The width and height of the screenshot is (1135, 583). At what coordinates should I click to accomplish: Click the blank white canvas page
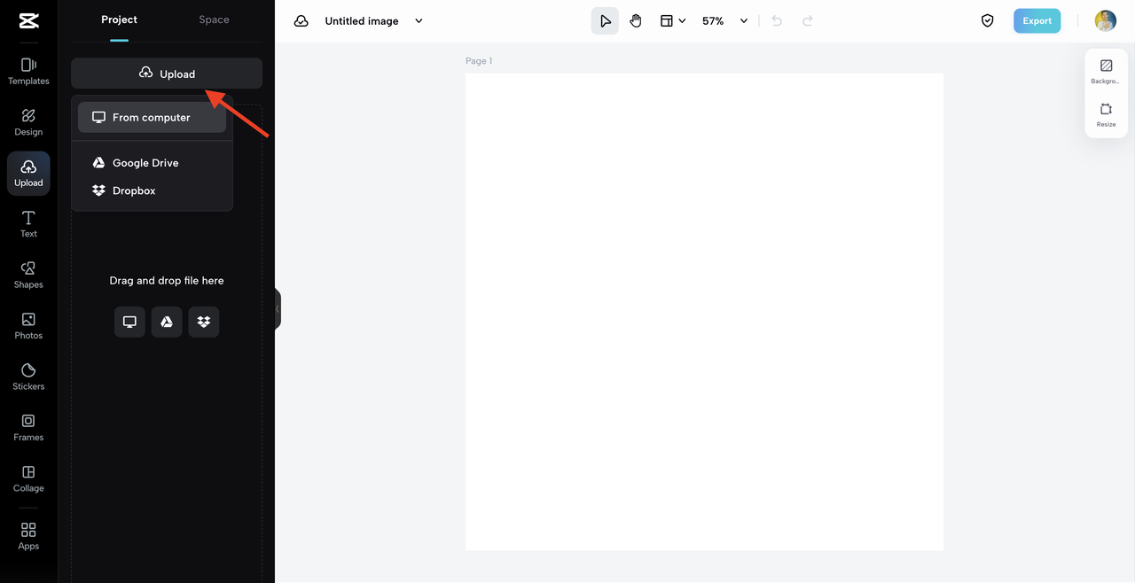point(704,312)
